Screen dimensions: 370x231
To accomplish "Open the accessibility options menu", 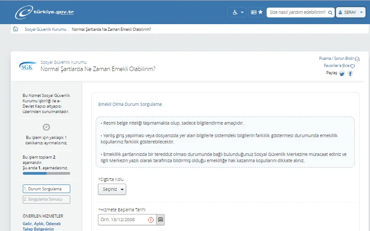I will coord(237,12).
